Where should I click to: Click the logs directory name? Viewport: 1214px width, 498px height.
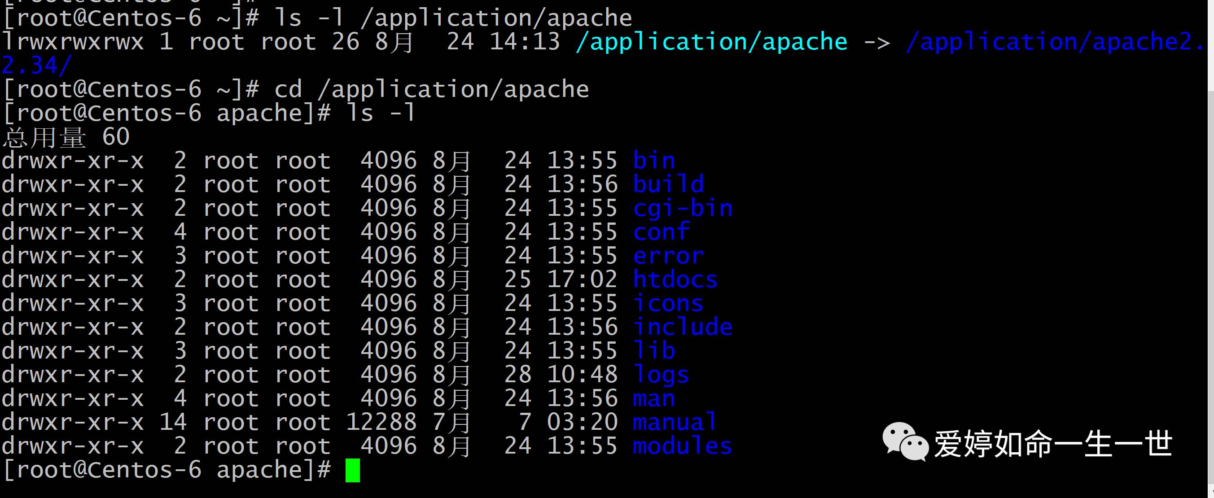pos(661,375)
